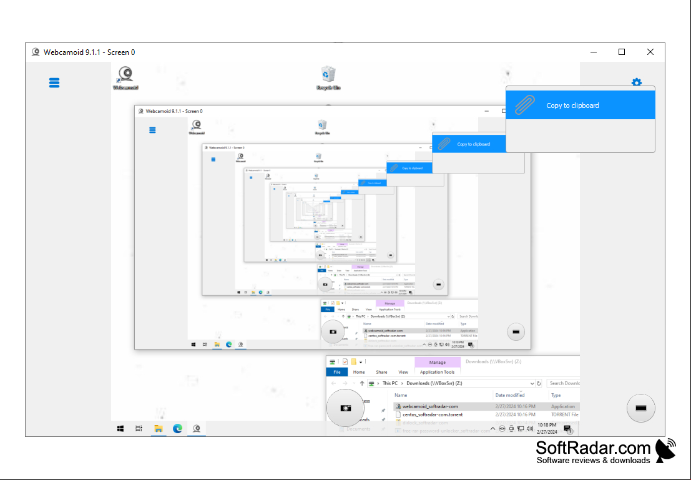Show hidden tray icons on the bottom taskbar

point(493,428)
